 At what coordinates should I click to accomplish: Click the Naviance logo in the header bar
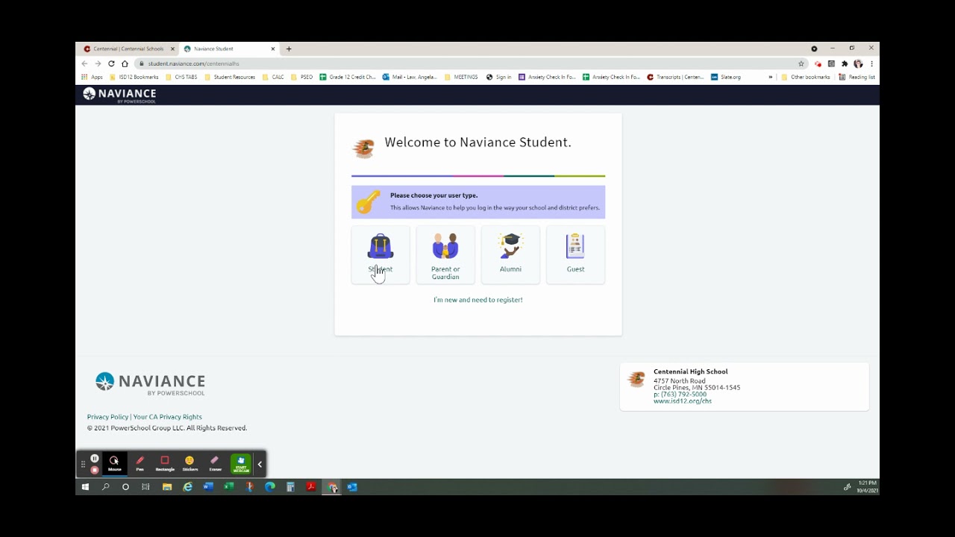[119, 95]
